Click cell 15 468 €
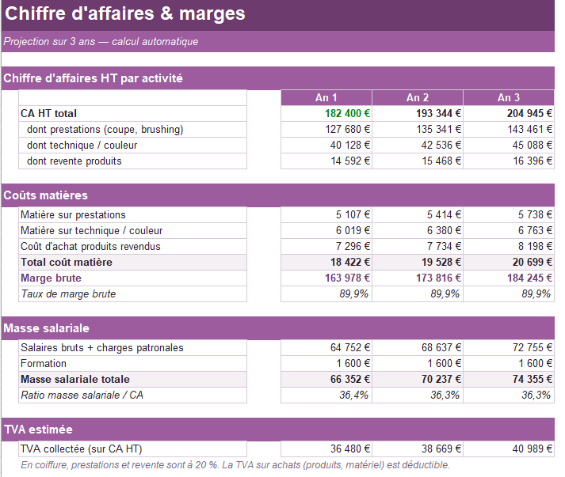565x477 pixels. (418, 161)
